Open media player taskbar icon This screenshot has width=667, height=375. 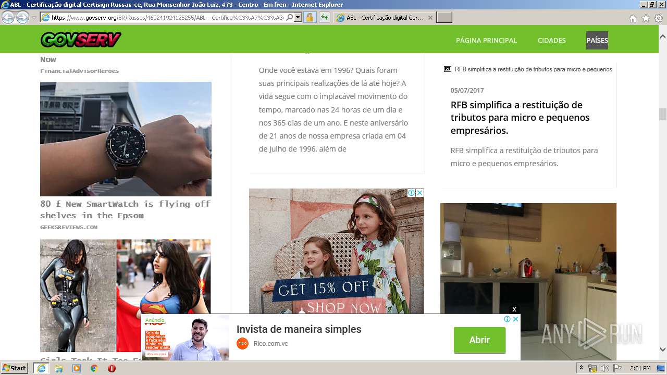pyautogui.click(x=77, y=368)
